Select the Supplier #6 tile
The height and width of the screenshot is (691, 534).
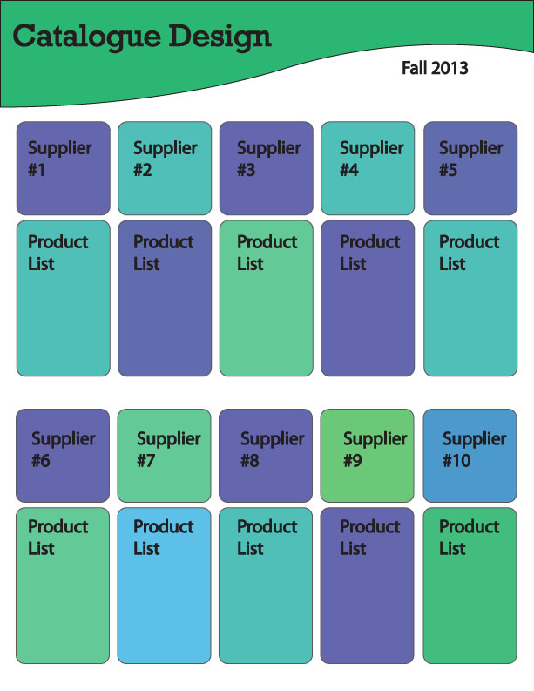[x=63, y=455]
